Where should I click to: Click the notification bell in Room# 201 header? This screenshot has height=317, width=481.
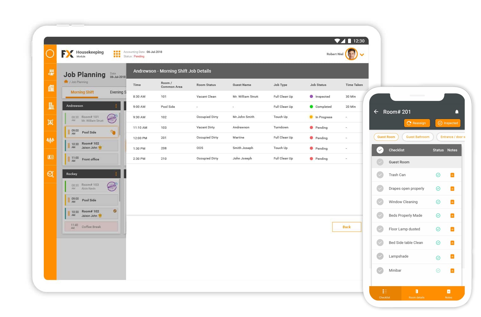tap(457, 112)
